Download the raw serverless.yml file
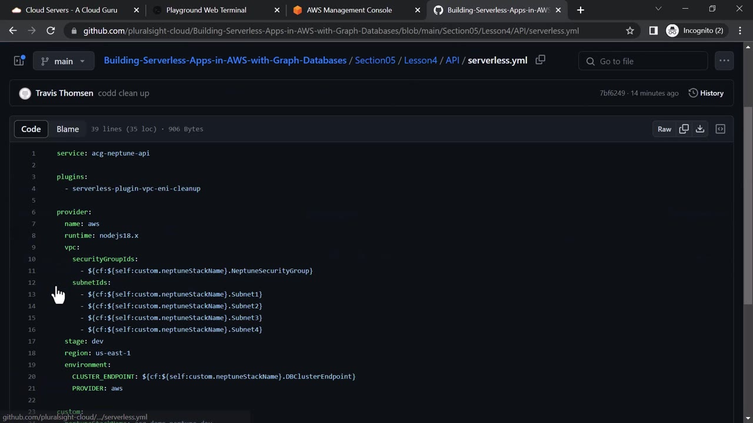753x423 pixels. (700, 129)
